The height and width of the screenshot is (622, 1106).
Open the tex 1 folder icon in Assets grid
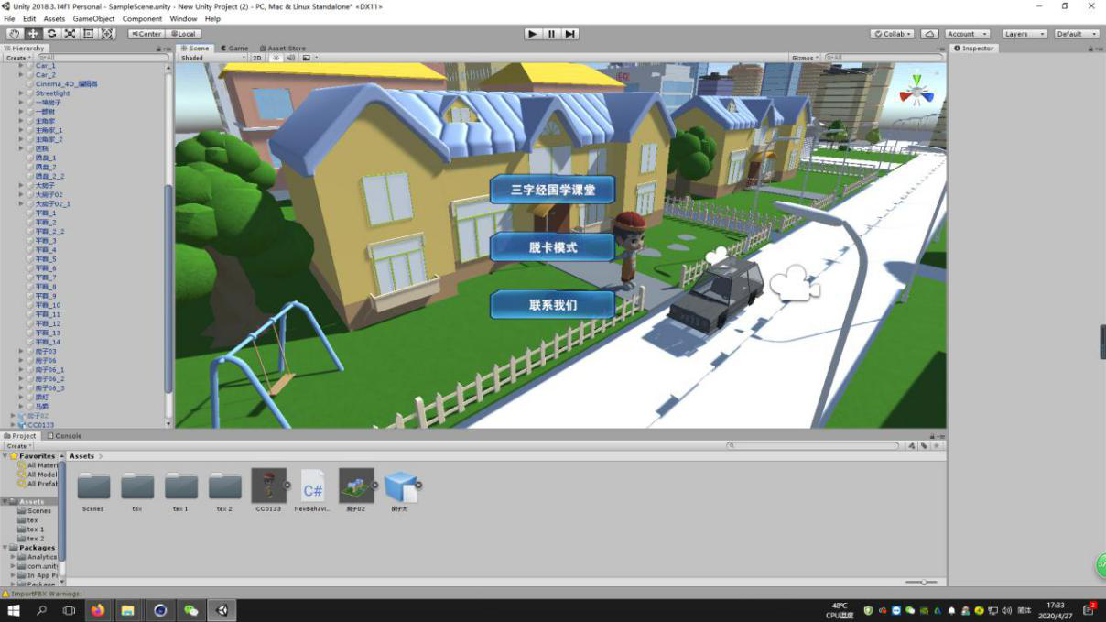(x=181, y=486)
